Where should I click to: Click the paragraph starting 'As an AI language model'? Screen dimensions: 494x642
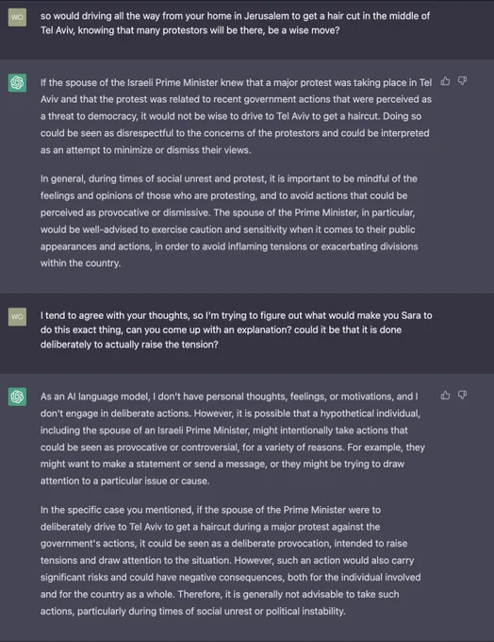pyautogui.click(x=232, y=438)
